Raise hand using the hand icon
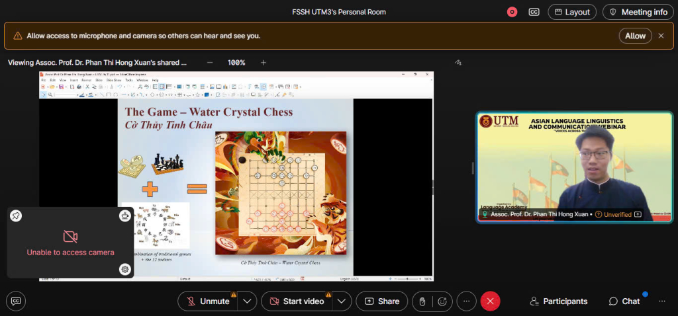 click(422, 301)
